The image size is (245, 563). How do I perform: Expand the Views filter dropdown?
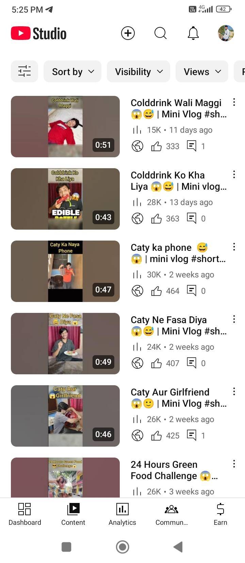click(202, 71)
